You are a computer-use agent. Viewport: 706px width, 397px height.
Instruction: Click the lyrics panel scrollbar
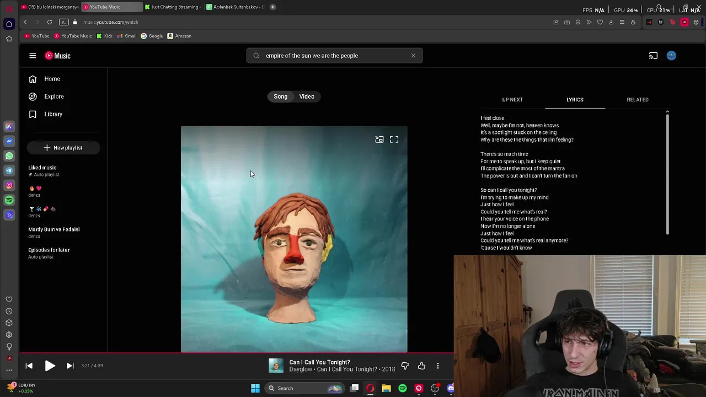coord(667,173)
